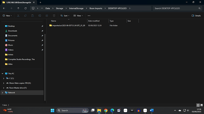
Task: Click the Cut scissors icon
Action: (18, 16)
